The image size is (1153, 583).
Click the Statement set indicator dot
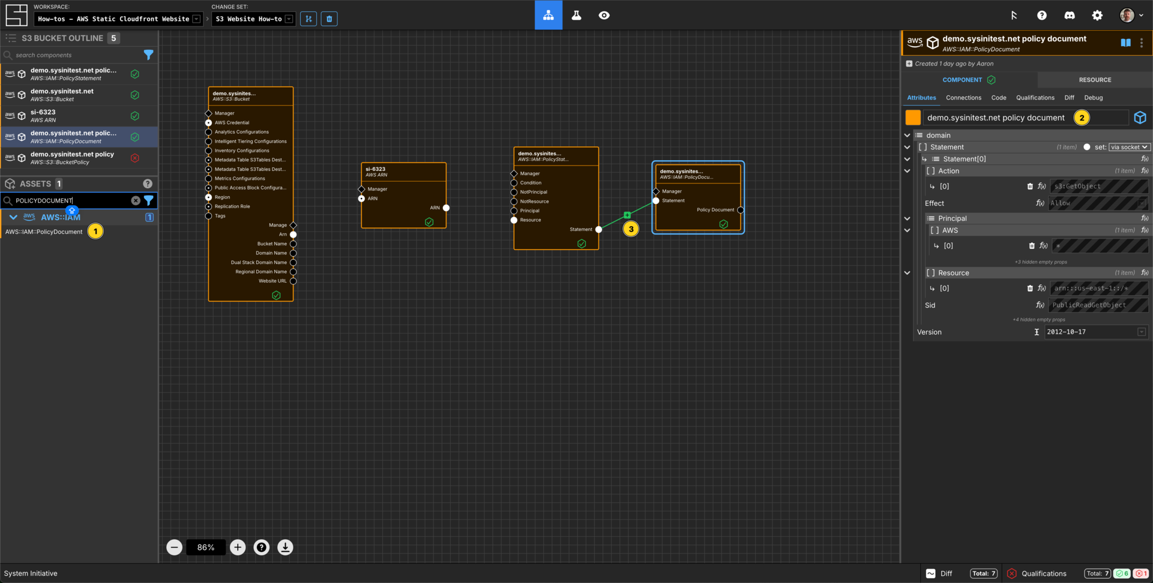(x=1086, y=147)
